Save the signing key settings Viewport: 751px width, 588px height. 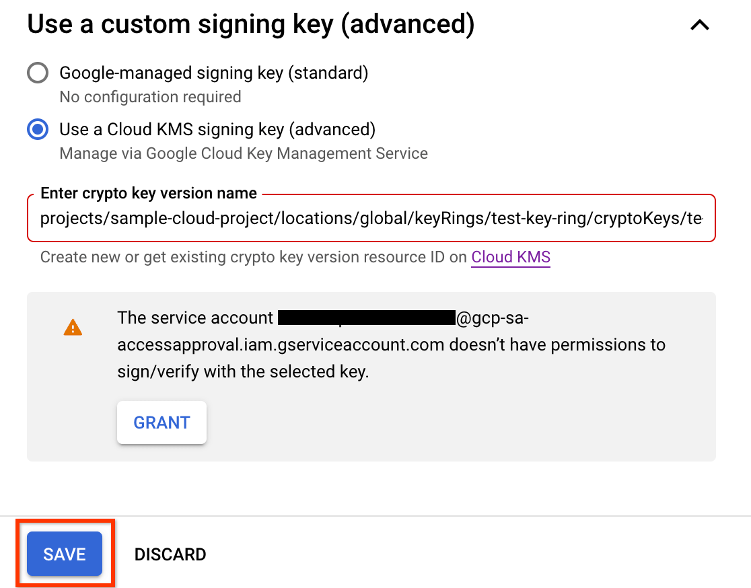tap(65, 554)
